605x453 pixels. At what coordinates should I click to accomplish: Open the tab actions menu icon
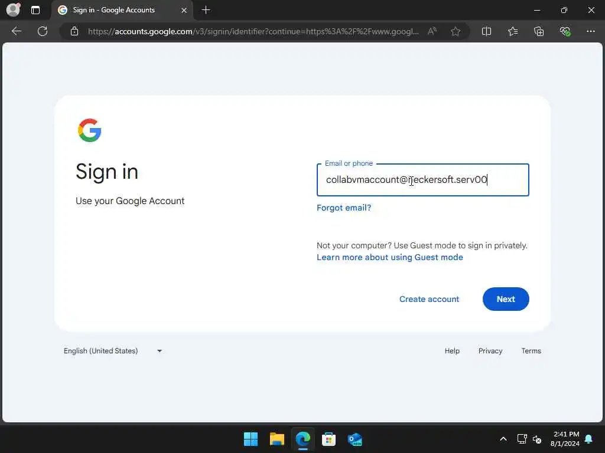(x=35, y=10)
